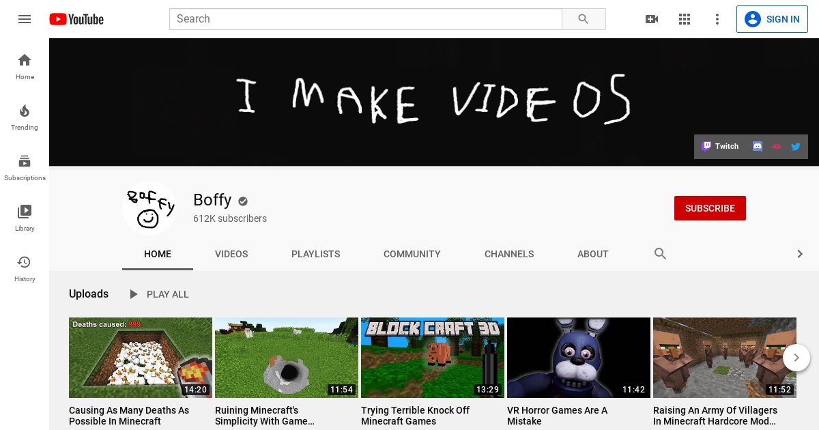Viewport: 819px width, 430px height.
Task: Switch to the Videos tab
Action: 231,254
